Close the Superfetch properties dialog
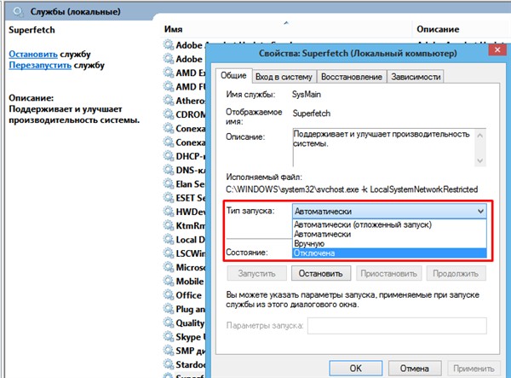The width and height of the screenshot is (511, 378). [x=497, y=50]
